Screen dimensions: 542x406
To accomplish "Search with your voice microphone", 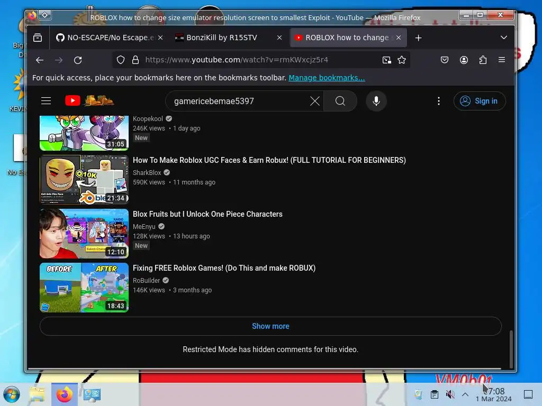I will click(376, 101).
